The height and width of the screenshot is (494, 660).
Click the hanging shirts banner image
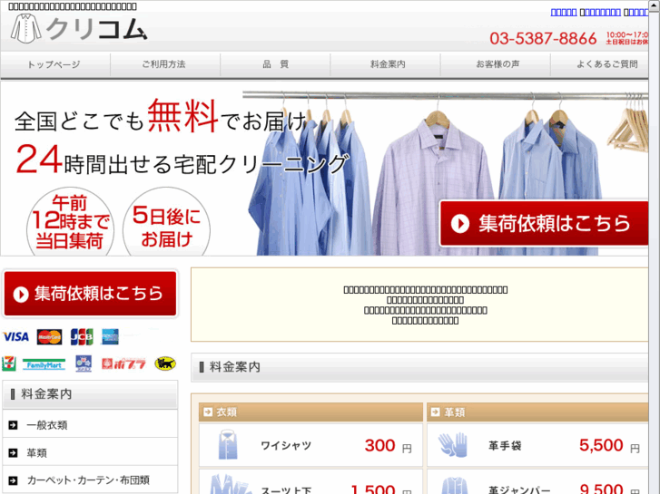[324, 169]
